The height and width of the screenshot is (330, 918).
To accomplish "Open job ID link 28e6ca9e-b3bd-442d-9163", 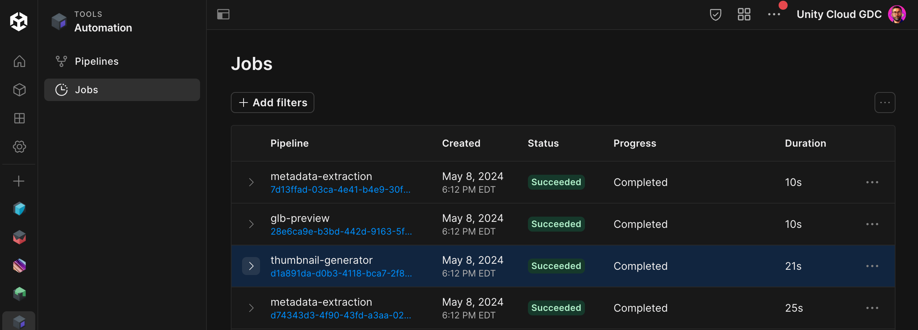I will click(x=341, y=232).
